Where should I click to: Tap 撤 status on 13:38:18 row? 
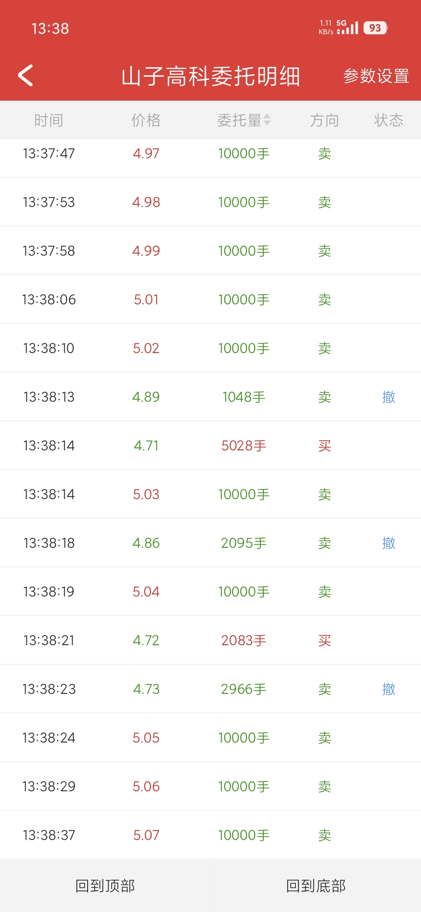(x=388, y=543)
